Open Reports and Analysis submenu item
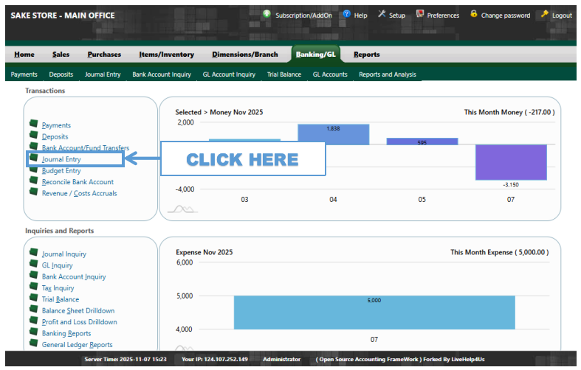This screenshot has height=370, width=581. click(387, 74)
